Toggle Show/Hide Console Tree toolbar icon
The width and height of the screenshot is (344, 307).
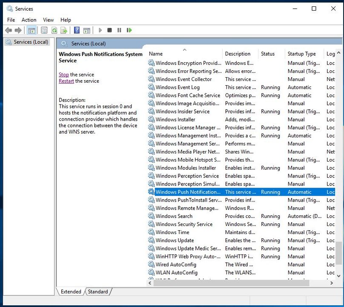point(32,30)
